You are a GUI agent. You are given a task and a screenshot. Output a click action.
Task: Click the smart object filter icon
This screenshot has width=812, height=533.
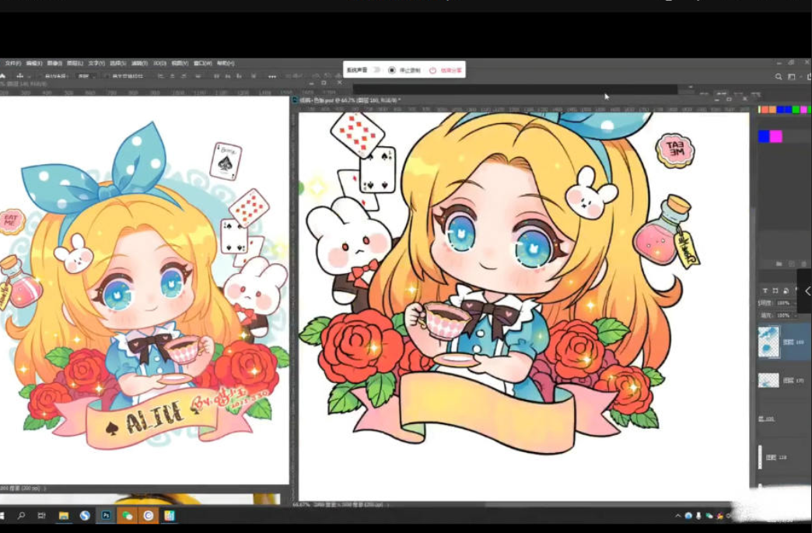coord(786,290)
